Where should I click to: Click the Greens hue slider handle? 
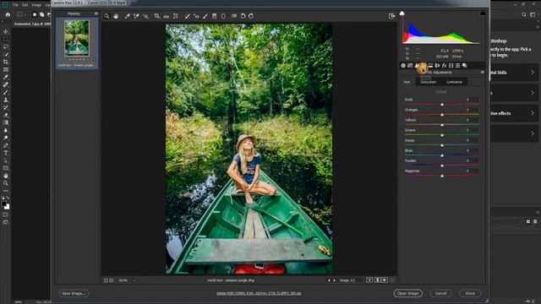pyautogui.click(x=442, y=135)
